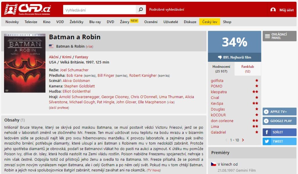The image size is (298, 174).
Task: Open Chris O'Donnell's page
Action: click(144, 97)
